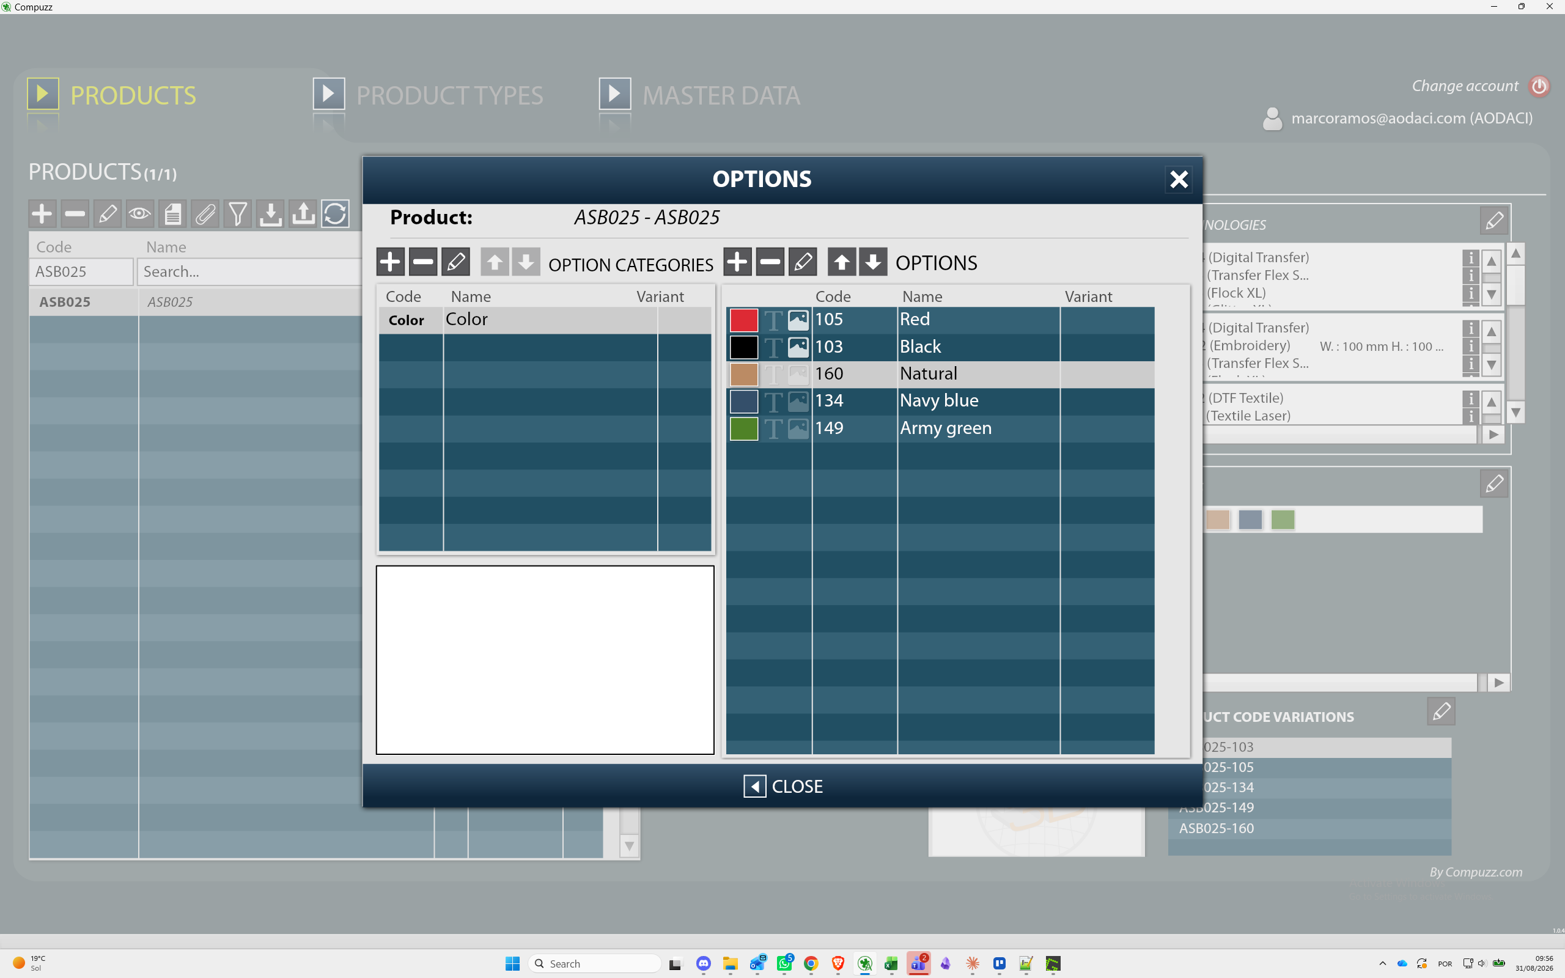1565x978 pixels.
Task: Edit product with pencil in products toolbar
Action: [108, 213]
